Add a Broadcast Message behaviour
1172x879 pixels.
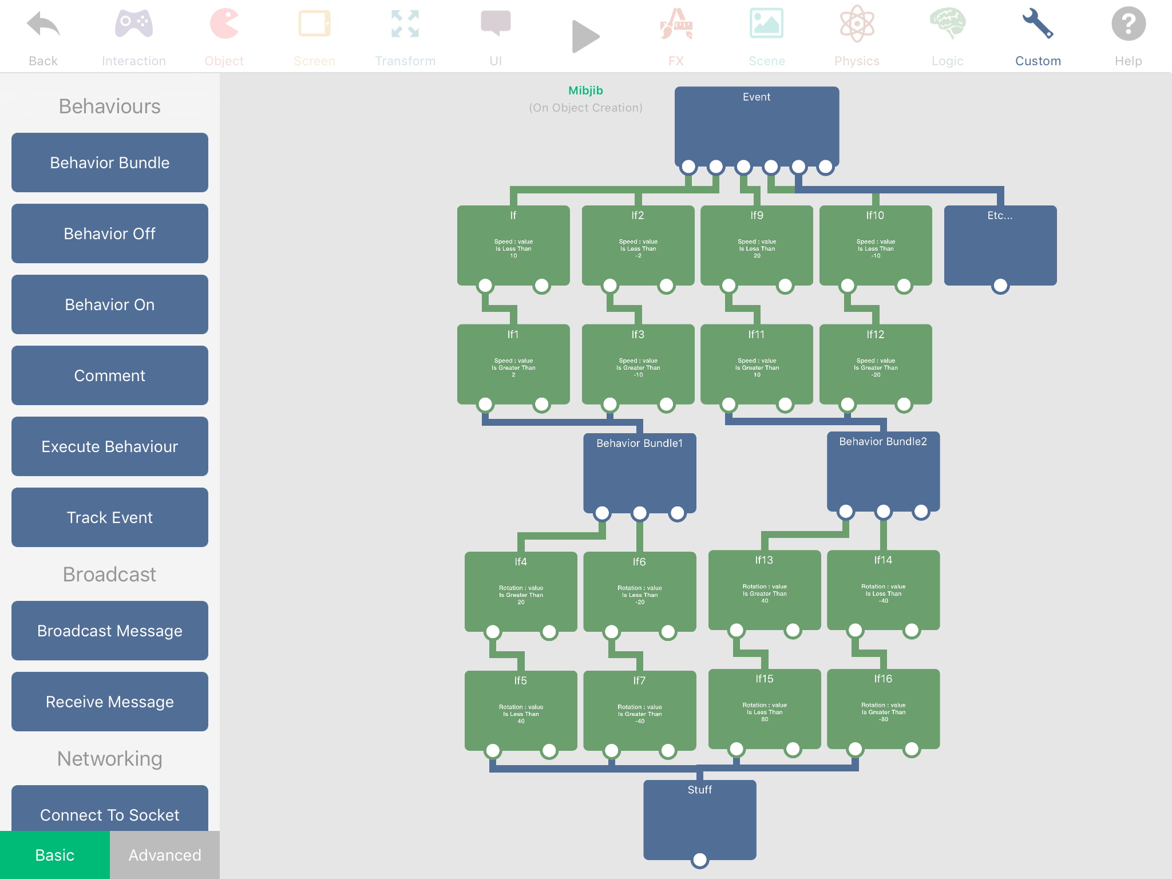(110, 631)
